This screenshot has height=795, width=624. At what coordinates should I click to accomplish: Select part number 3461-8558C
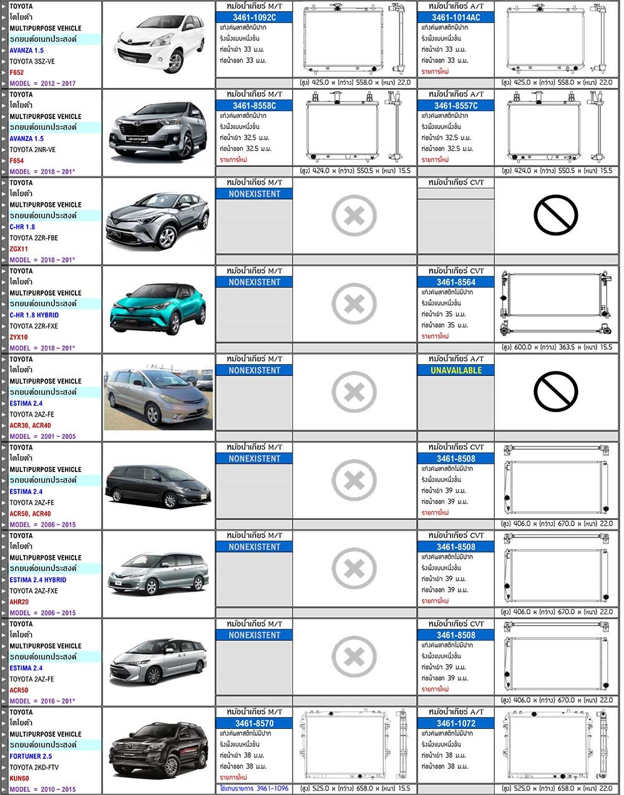[x=254, y=106]
